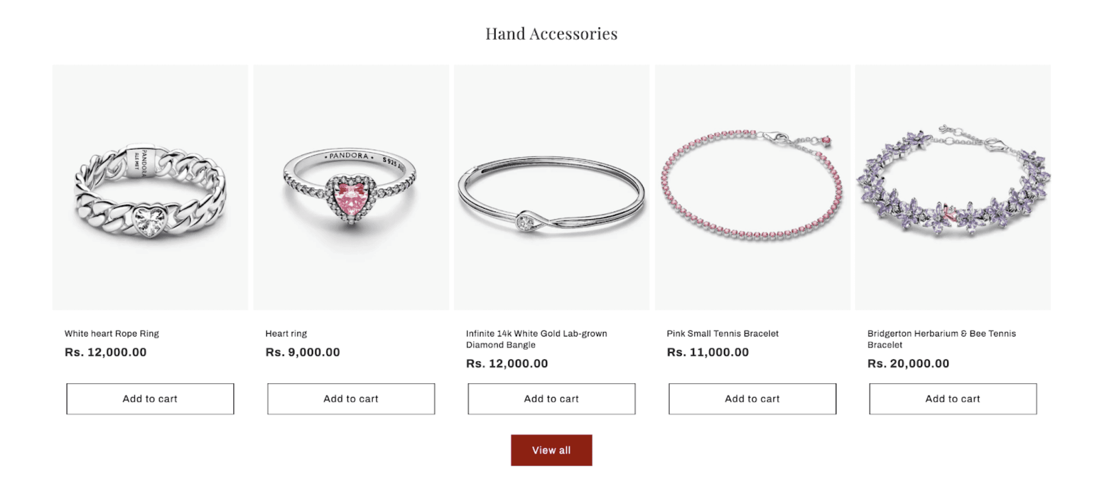This screenshot has width=1094, height=496.
Task: Open the purple Bridgerton Herbarium bracelet image
Action: tap(953, 187)
